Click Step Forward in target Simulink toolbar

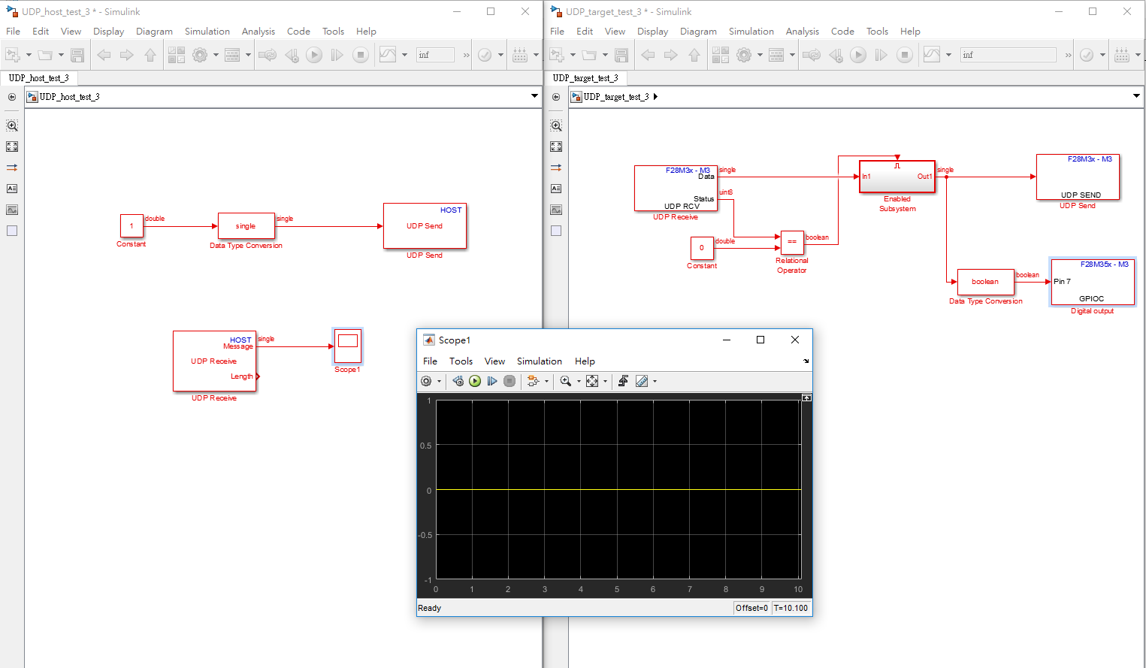pos(881,55)
